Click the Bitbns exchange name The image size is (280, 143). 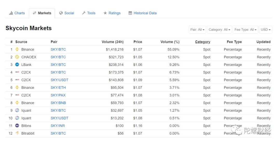pos(26,126)
